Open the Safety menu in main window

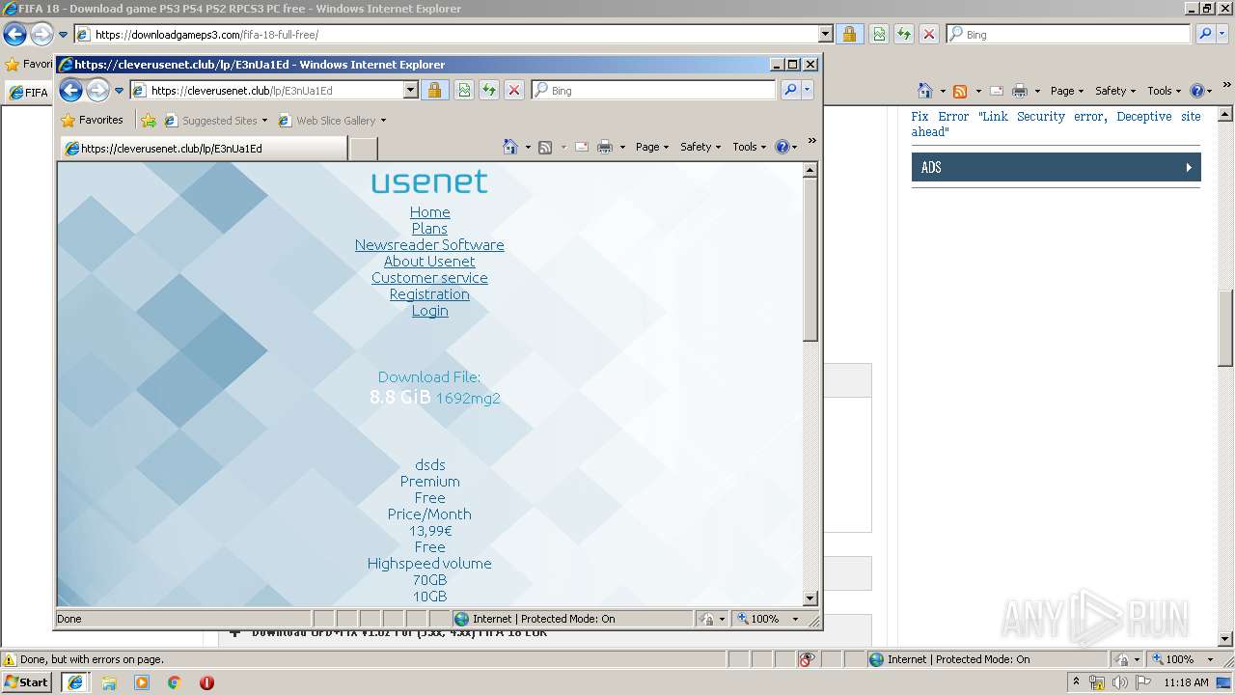click(x=1115, y=91)
